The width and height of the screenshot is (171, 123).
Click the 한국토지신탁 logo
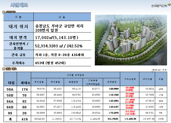(161, 5)
